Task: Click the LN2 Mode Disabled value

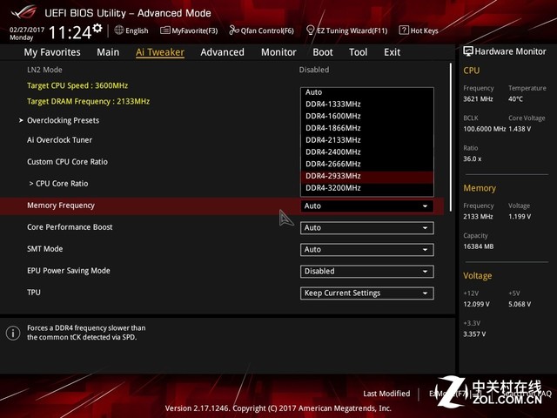Action: click(x=314, y=70)
